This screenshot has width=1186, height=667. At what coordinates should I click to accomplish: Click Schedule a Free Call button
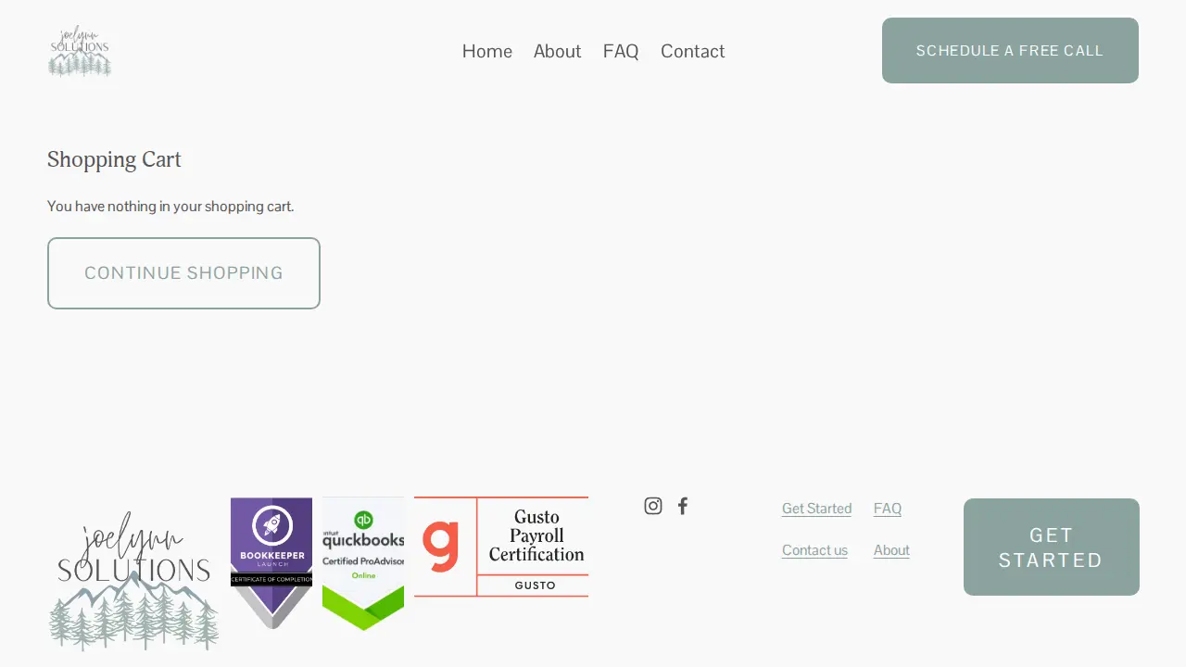pos(1010,50)
